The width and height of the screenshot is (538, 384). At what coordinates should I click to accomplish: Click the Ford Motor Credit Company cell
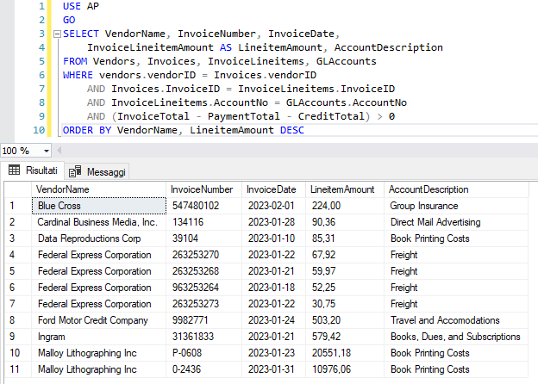(x=99, y=320)
